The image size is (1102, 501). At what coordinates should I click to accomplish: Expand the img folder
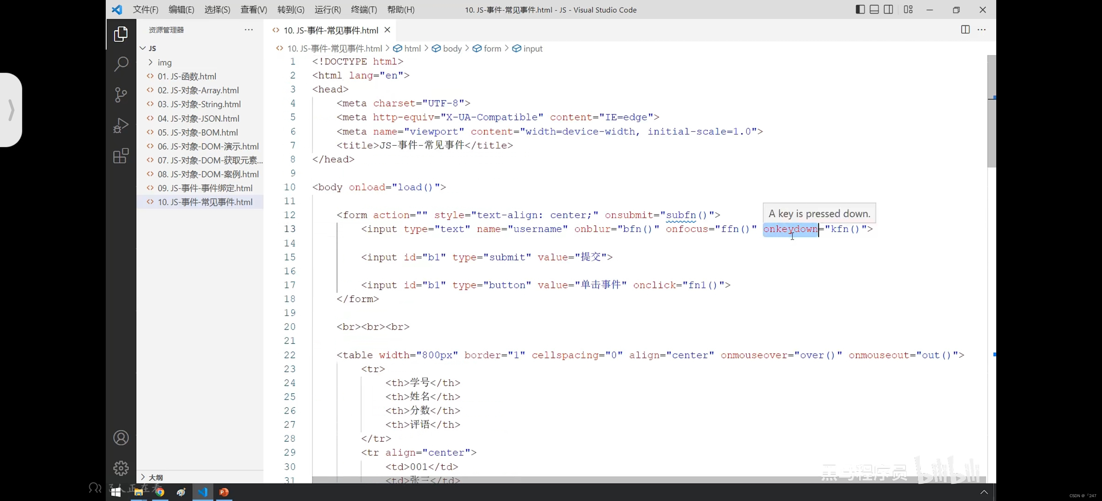(x=200, y=63)
